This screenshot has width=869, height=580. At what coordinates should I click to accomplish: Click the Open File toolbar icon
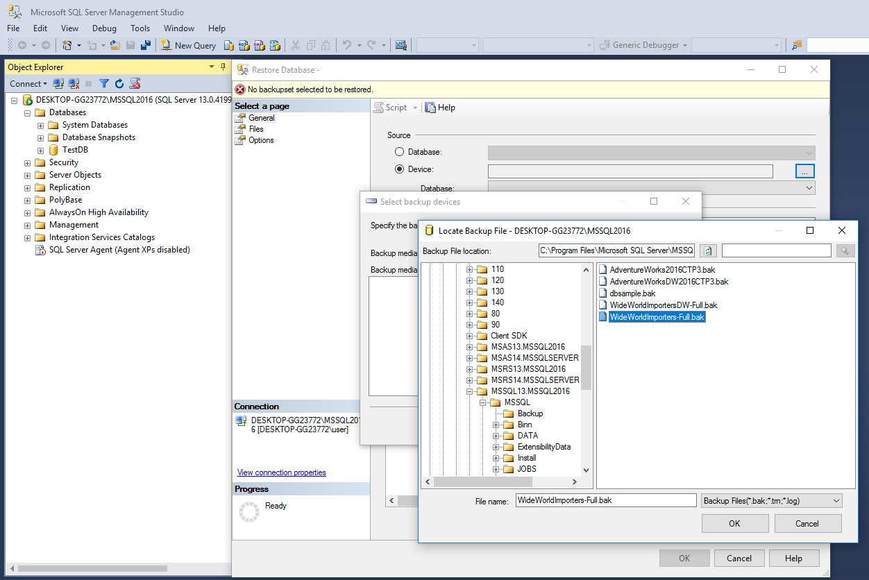coord(115,45)
